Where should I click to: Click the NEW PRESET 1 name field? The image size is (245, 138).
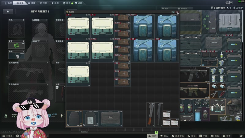40,11
